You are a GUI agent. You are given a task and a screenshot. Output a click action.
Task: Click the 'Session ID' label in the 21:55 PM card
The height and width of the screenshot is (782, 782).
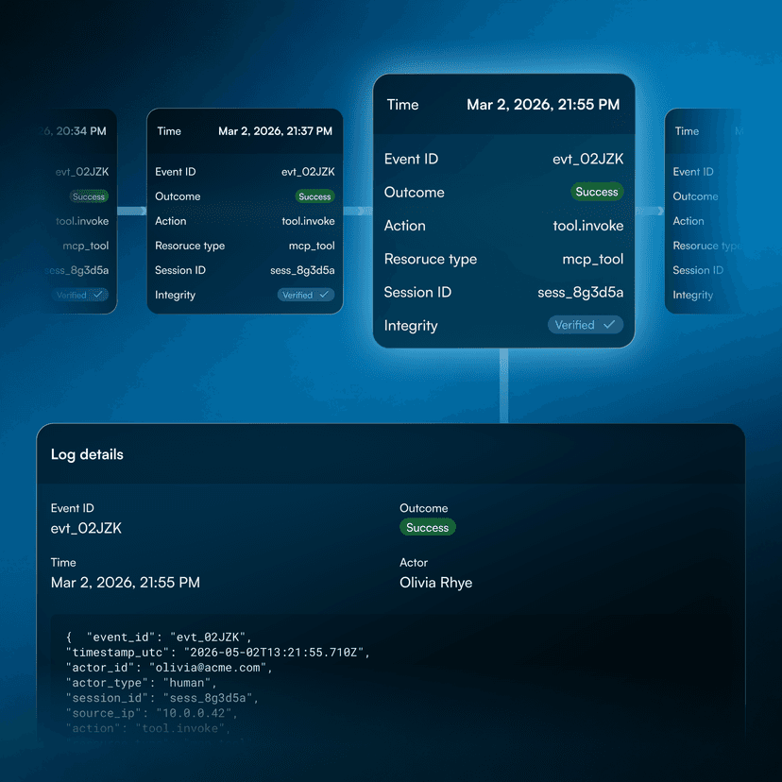[x=417, y=292]
